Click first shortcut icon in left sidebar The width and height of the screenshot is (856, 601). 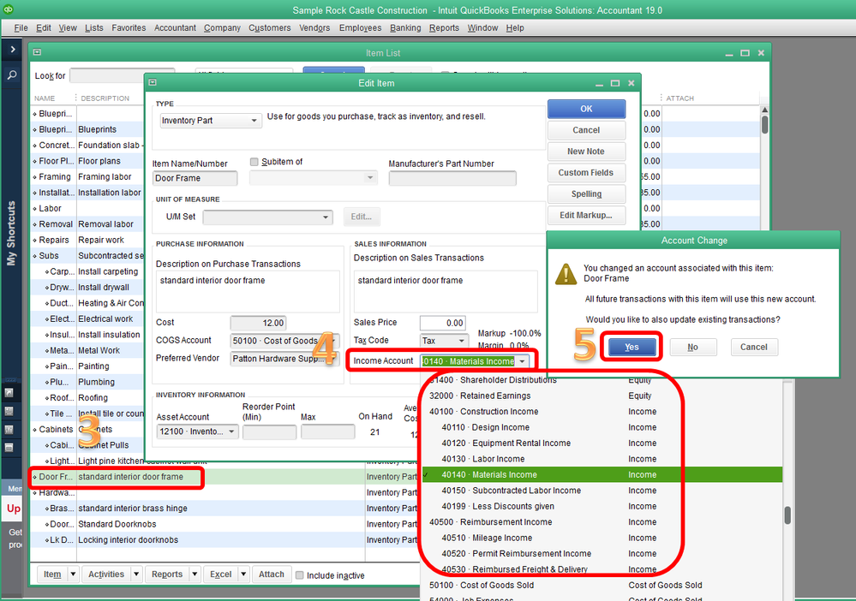tap(9, 393)
